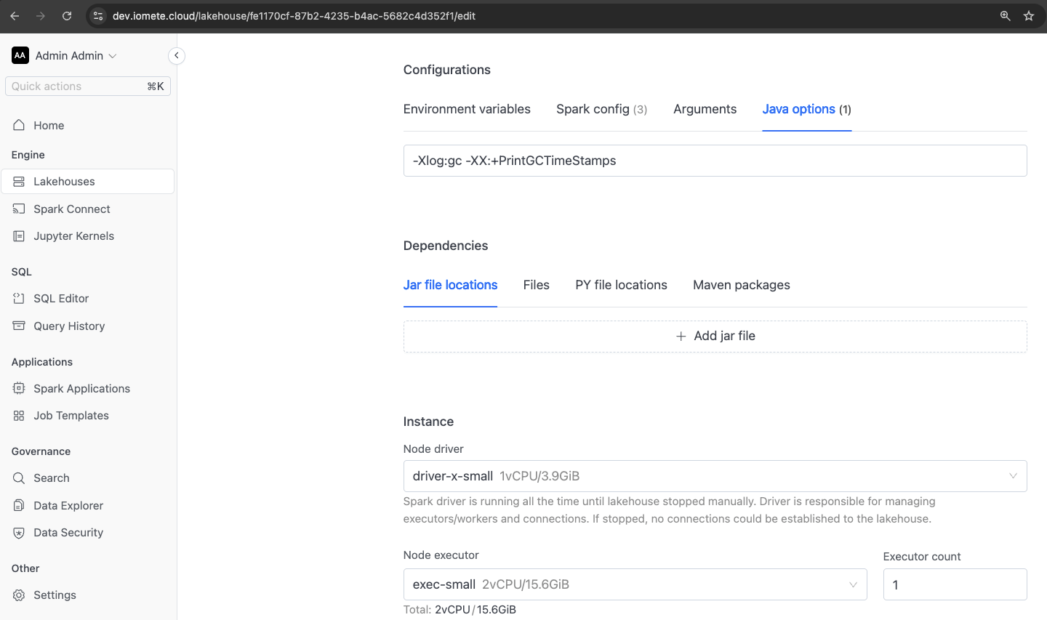Click the Spark Applications chip icon

pyautogui.click(x=19, y=389)
